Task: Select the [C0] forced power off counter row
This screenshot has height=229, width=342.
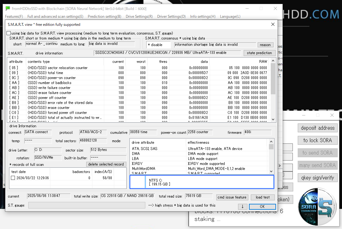Action: (x=139, y=113)
